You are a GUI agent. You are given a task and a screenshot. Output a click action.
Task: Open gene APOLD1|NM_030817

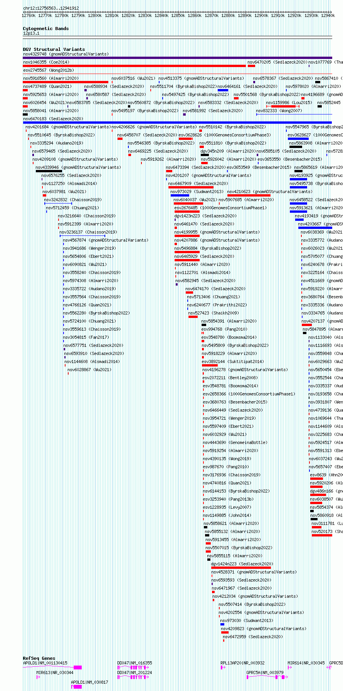click(90, 682)
